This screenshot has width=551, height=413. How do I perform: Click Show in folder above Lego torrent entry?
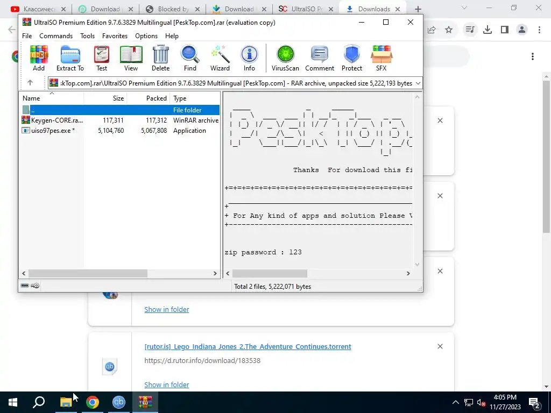click(x=167, y=309)
